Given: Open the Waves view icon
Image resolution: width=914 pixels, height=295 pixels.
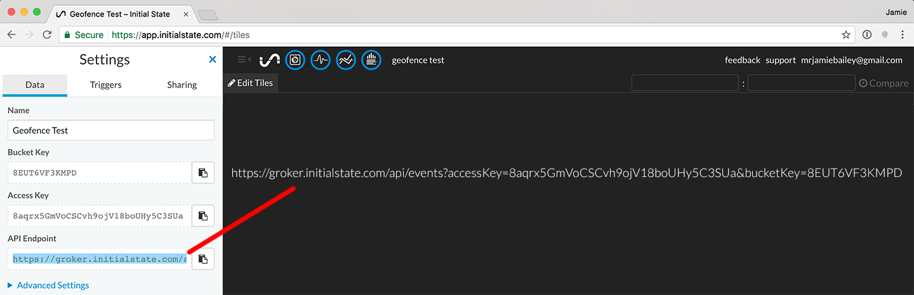Looking at the screenshot, I should 321,60.
